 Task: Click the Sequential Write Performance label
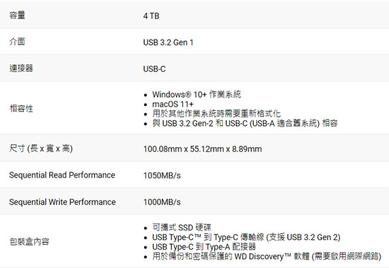[62, 202]
